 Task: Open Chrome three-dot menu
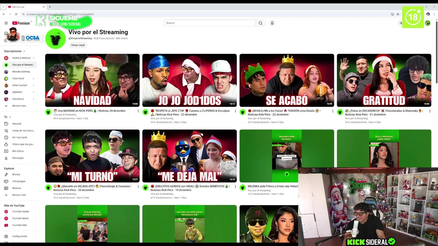pos(434,14)
